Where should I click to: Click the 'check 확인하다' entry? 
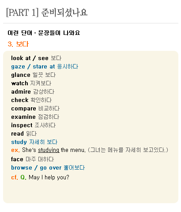31,100
